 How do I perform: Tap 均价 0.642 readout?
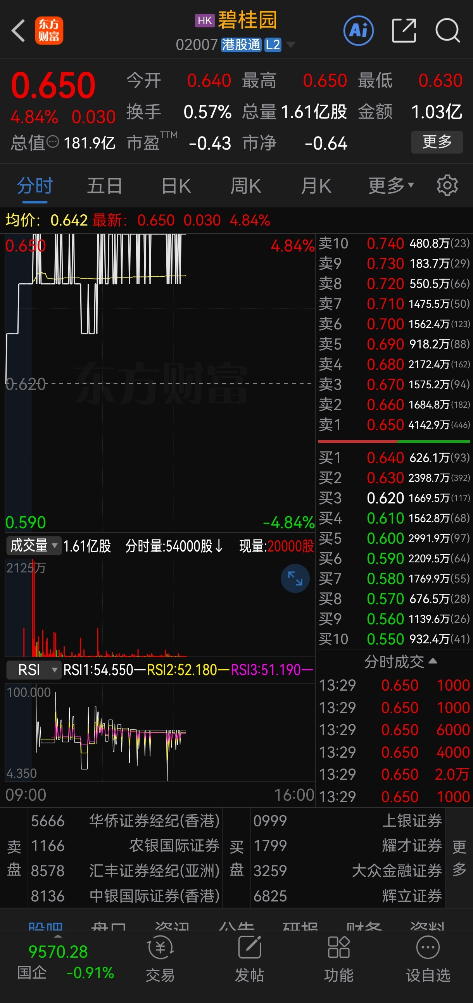tap(47, 221)
